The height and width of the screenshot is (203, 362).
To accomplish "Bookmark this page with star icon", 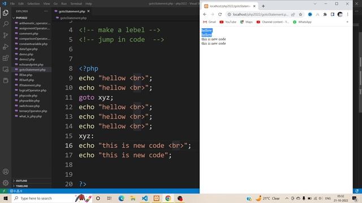I will pyautogui.click(x=300, y=14).
